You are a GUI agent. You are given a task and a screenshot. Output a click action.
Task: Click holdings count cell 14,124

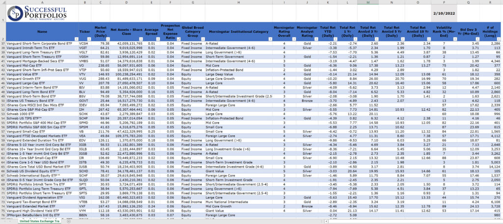490,167
